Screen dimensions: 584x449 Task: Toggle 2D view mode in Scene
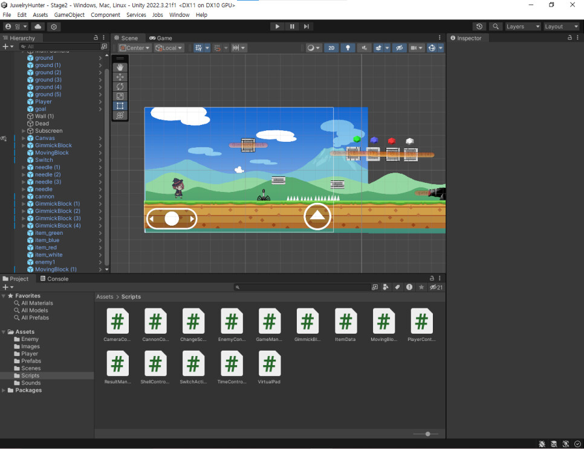pyautogui.click(x=331, y=48)
